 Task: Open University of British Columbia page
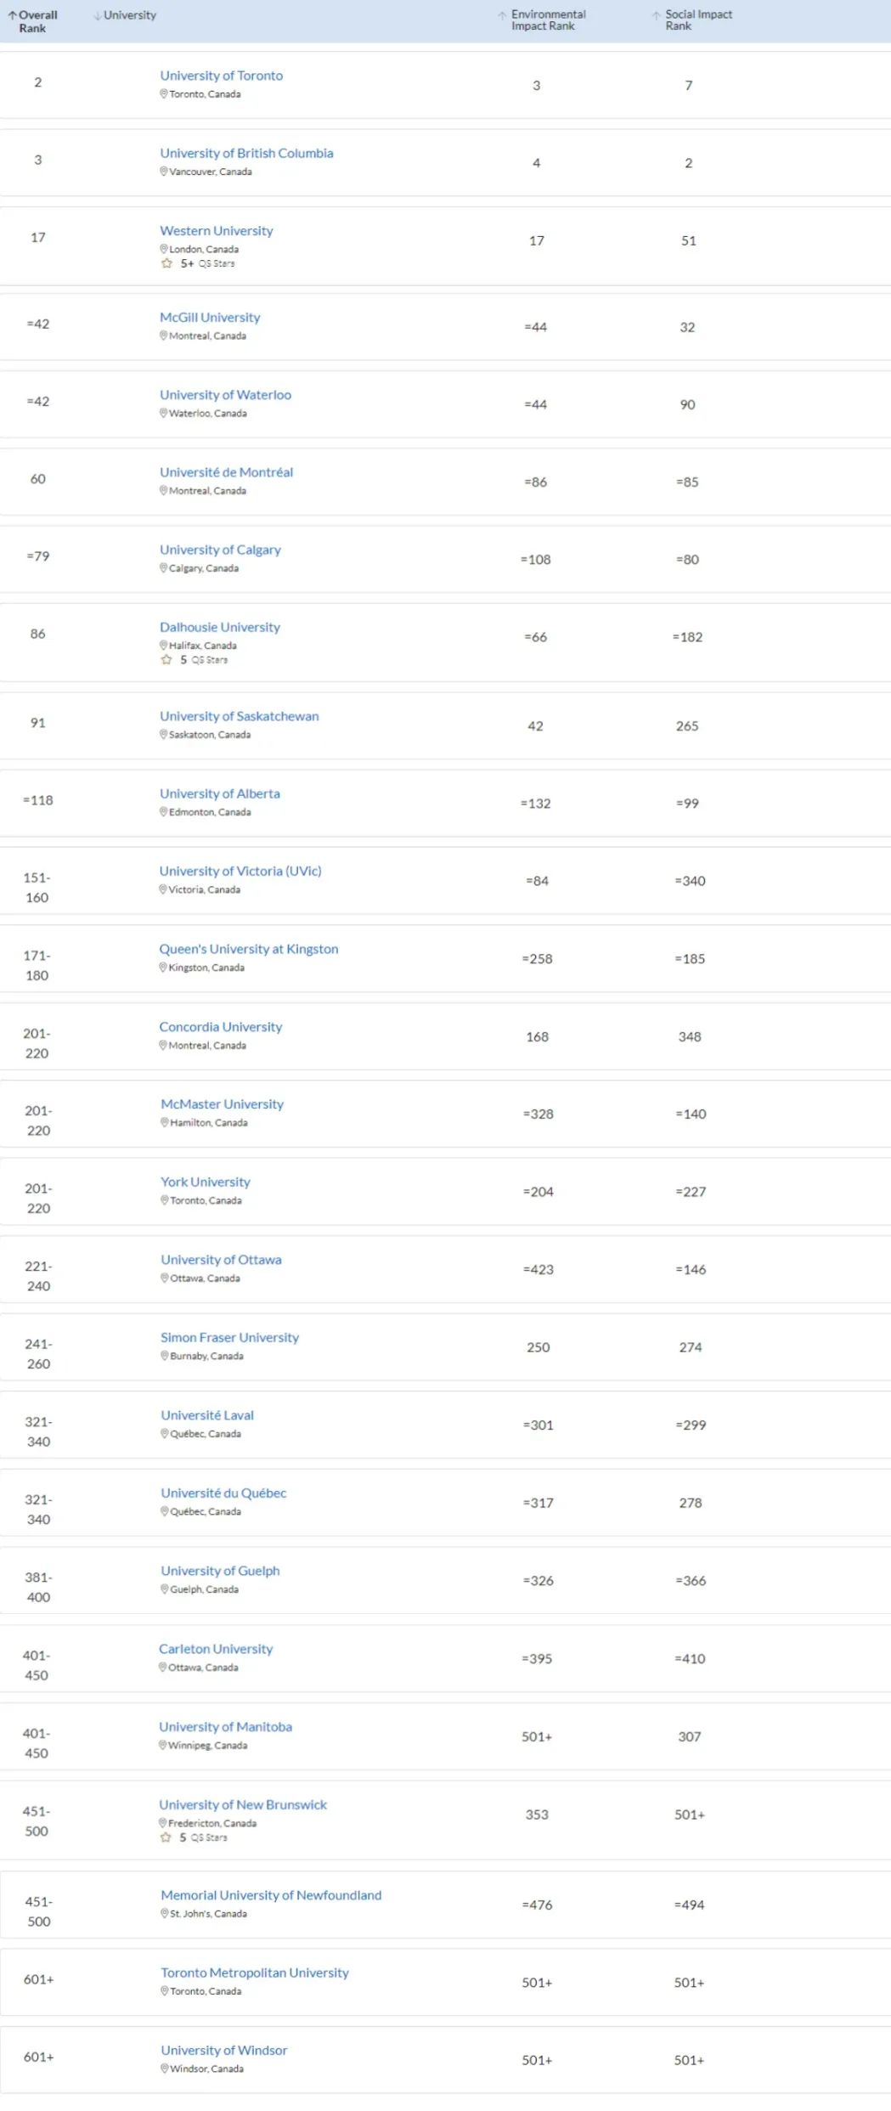(x=246, y=153)
